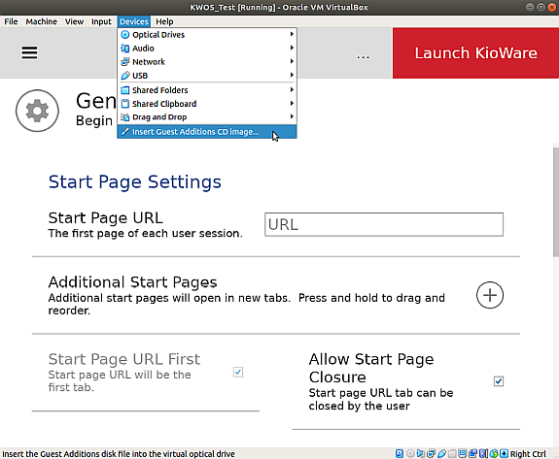Click the vertical scrollbar thumb
This screenshot has width=559, height=459.
(556, 202)
